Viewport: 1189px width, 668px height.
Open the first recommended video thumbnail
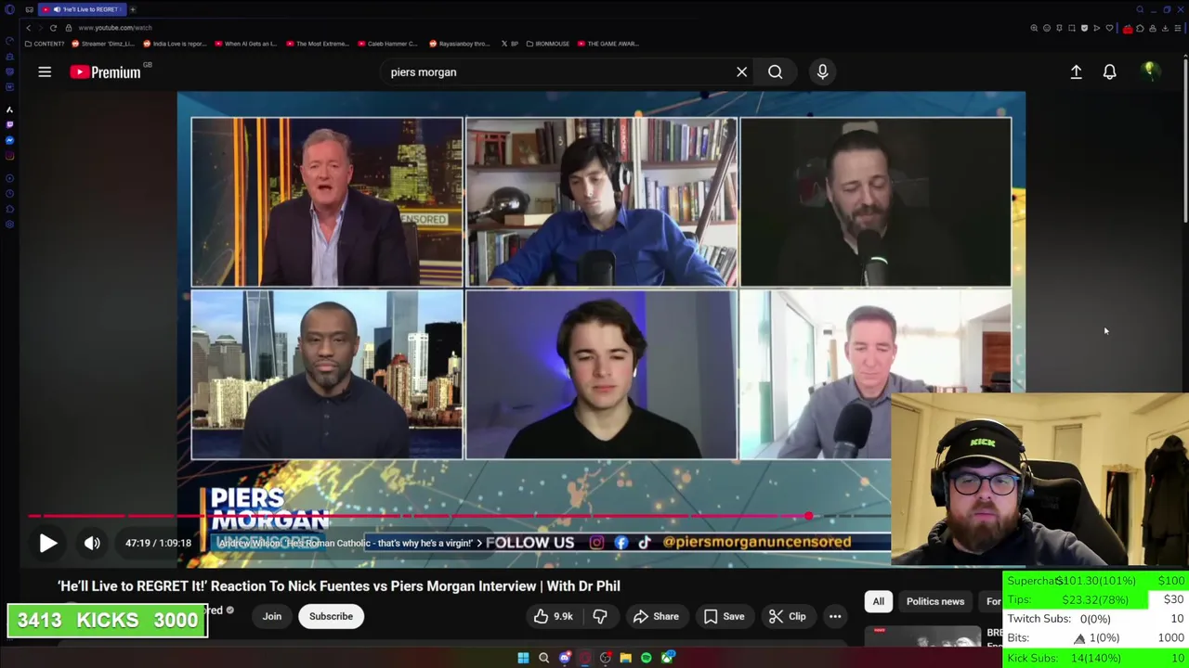click(x=921, y=636)
